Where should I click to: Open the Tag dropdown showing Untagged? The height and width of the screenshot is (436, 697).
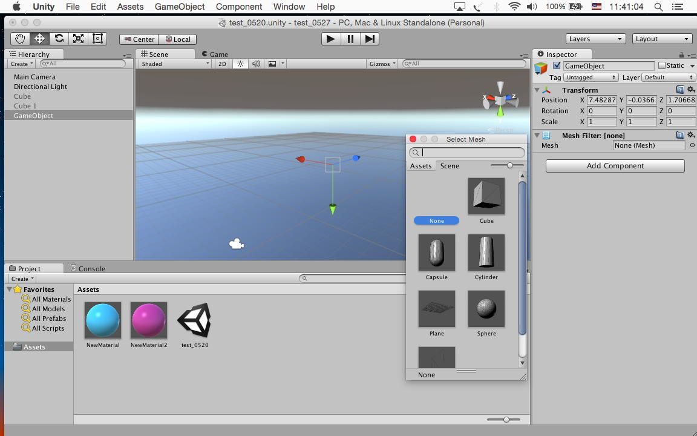click(x=591, y=78)
